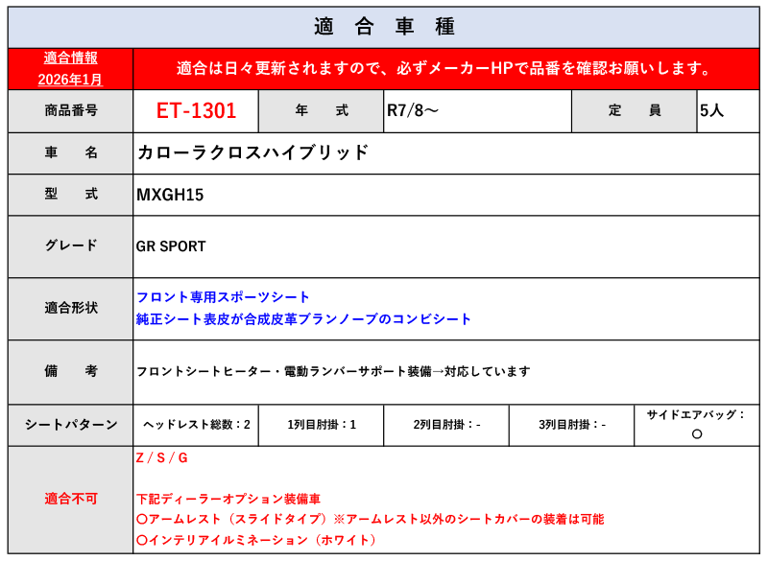
Task: Select the seat heater remark text
Action: coord(333,371)
